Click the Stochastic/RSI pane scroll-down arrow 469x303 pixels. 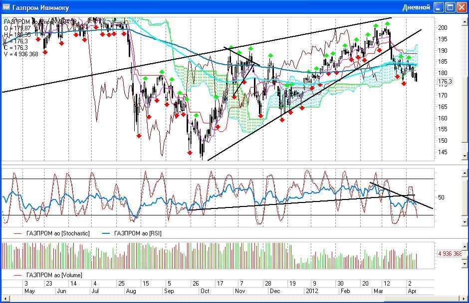point(465,222)
